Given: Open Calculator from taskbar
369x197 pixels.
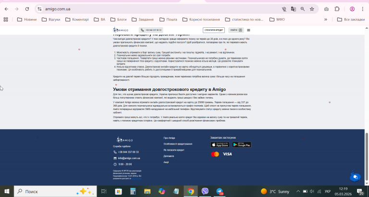Looking at the screenshot, I should (133, 191).
